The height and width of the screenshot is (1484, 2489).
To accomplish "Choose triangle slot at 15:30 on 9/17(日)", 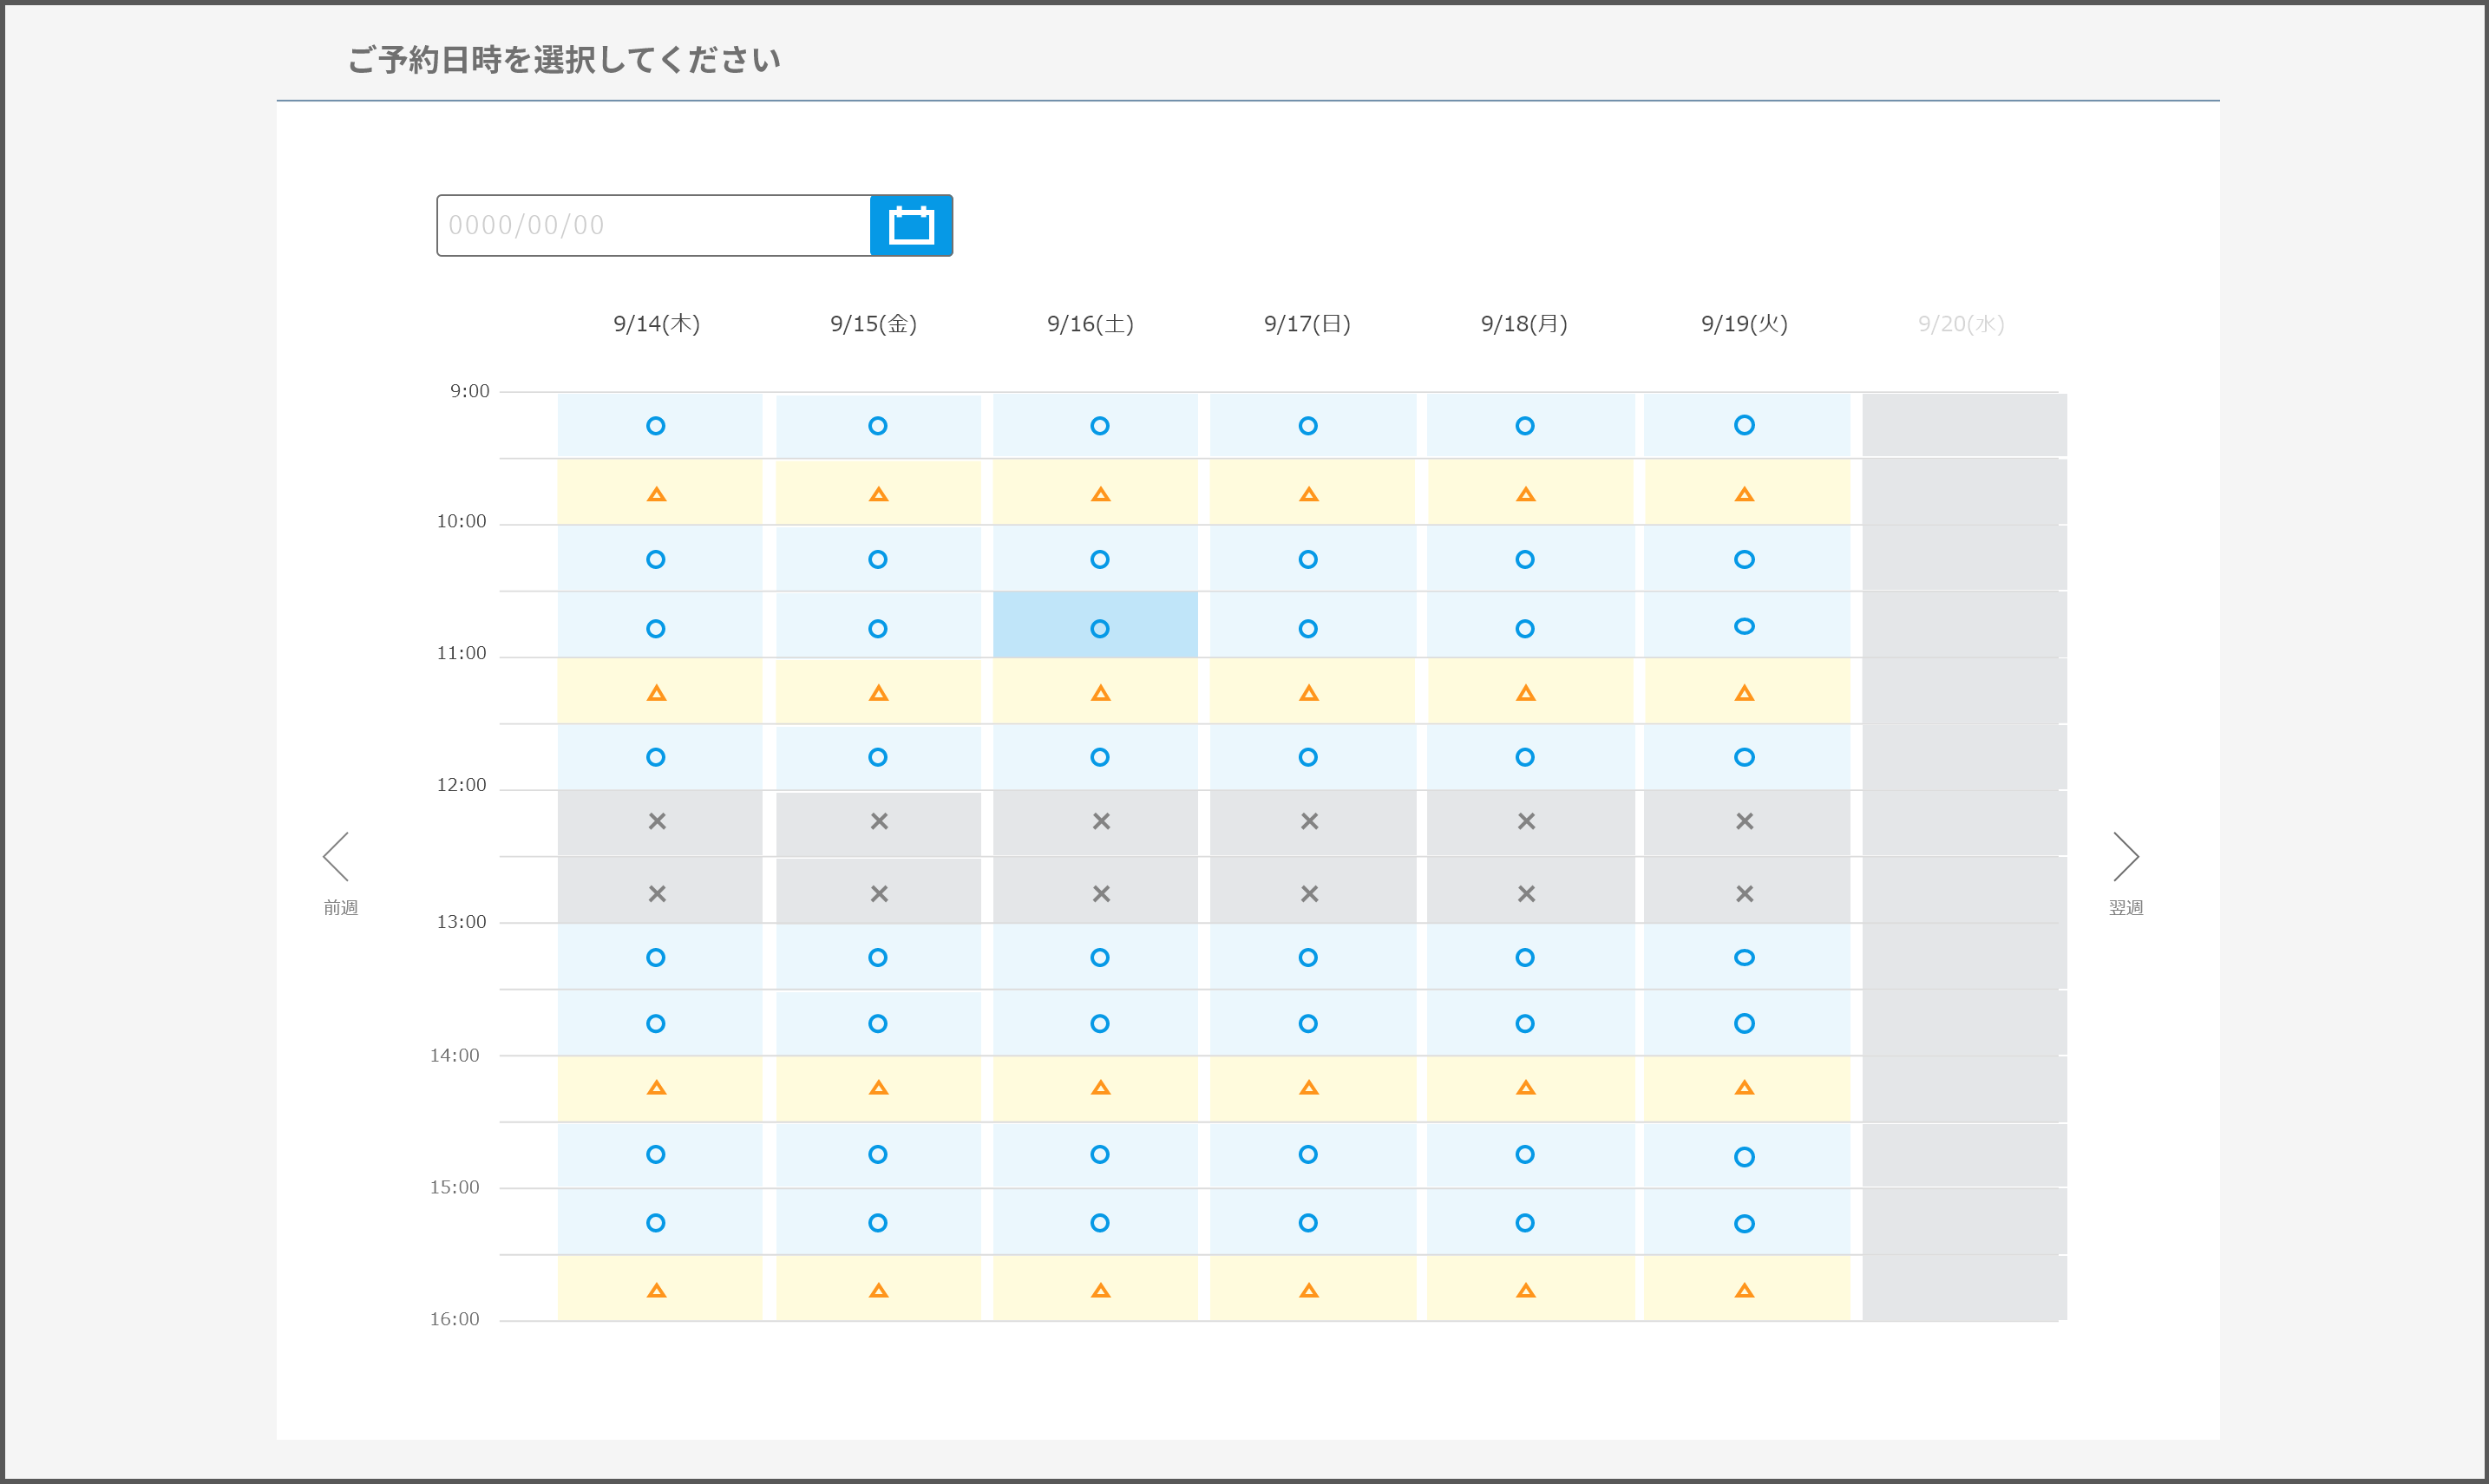I will click(x=1308, y=1290).
